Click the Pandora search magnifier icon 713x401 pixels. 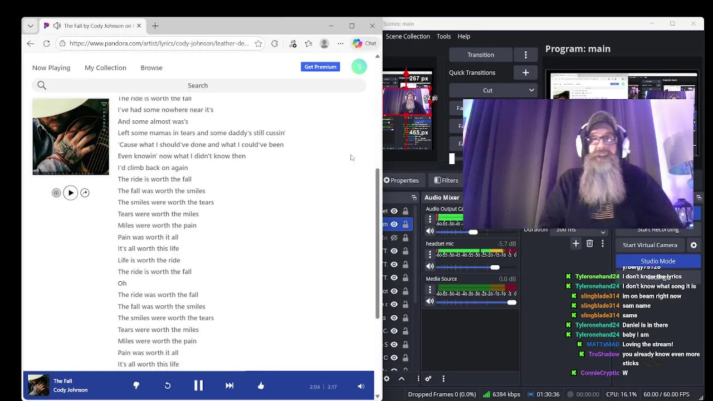click(42, 85)
